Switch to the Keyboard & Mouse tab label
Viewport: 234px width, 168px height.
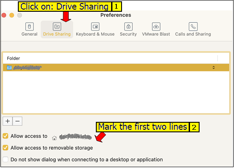tap(95, 34)
